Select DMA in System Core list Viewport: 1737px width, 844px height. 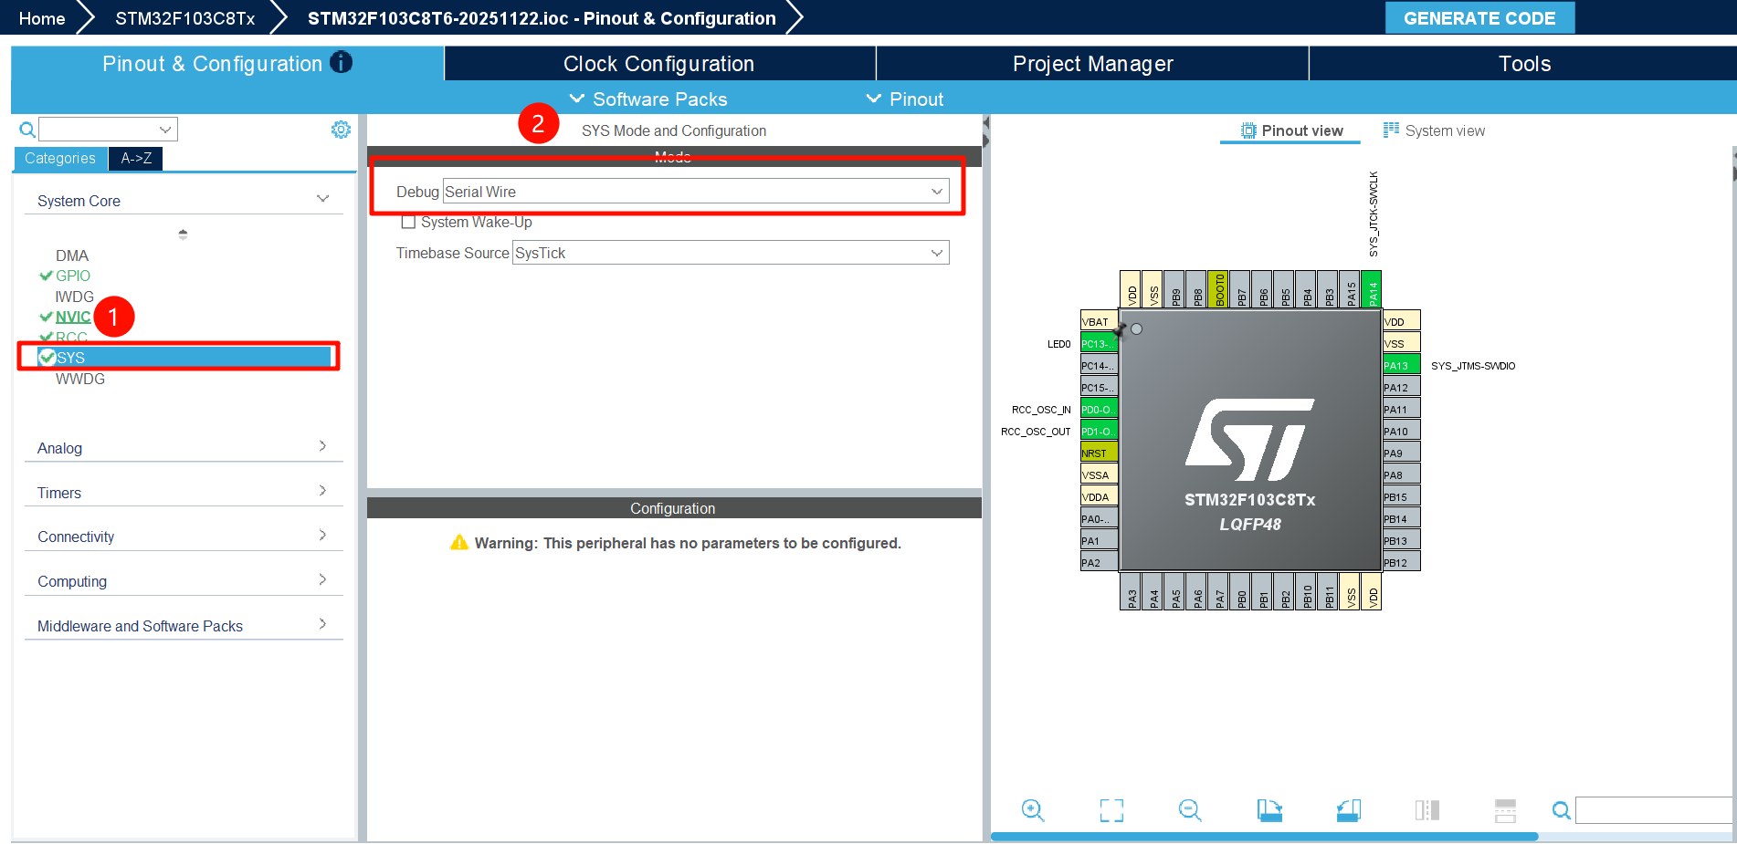72,255
